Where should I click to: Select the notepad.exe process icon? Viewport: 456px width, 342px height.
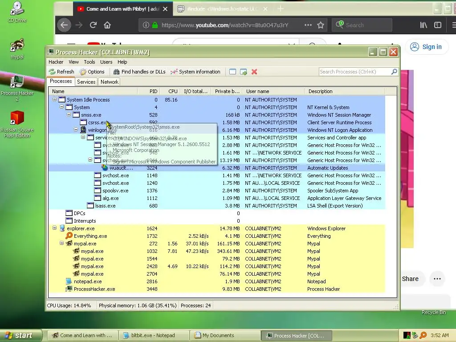click(x=69, y=281)
